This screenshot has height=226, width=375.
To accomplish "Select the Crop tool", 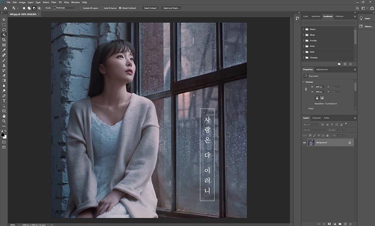I will (4, 40).
